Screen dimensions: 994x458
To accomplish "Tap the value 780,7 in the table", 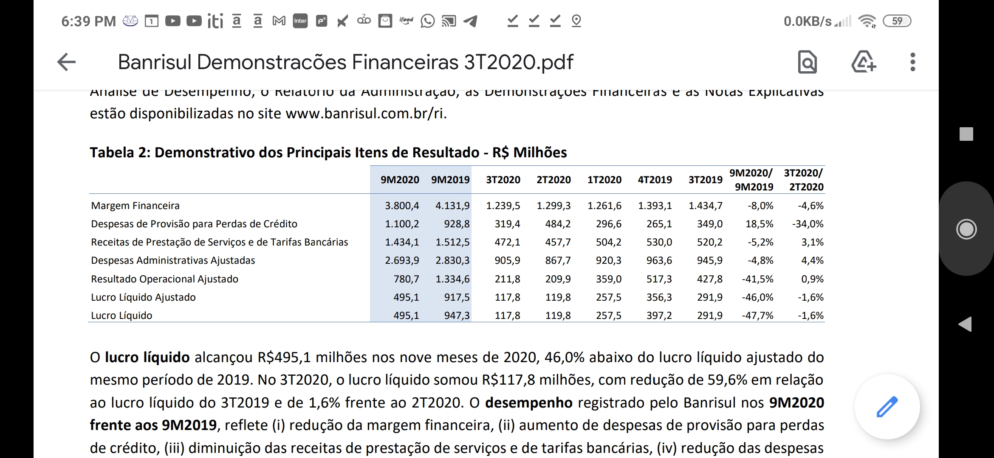I will pyautogui.click(x=406, y=279).
